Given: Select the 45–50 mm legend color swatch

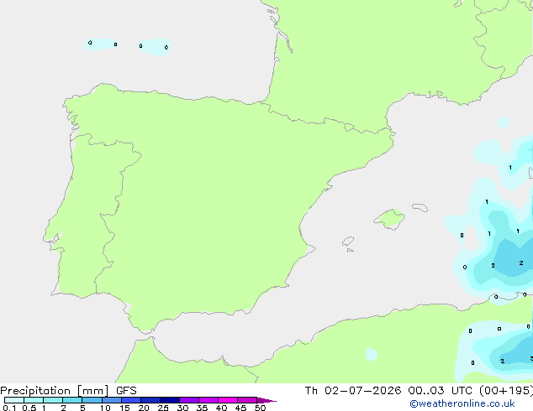Looking at the screenshot, I should coord(247,400).
